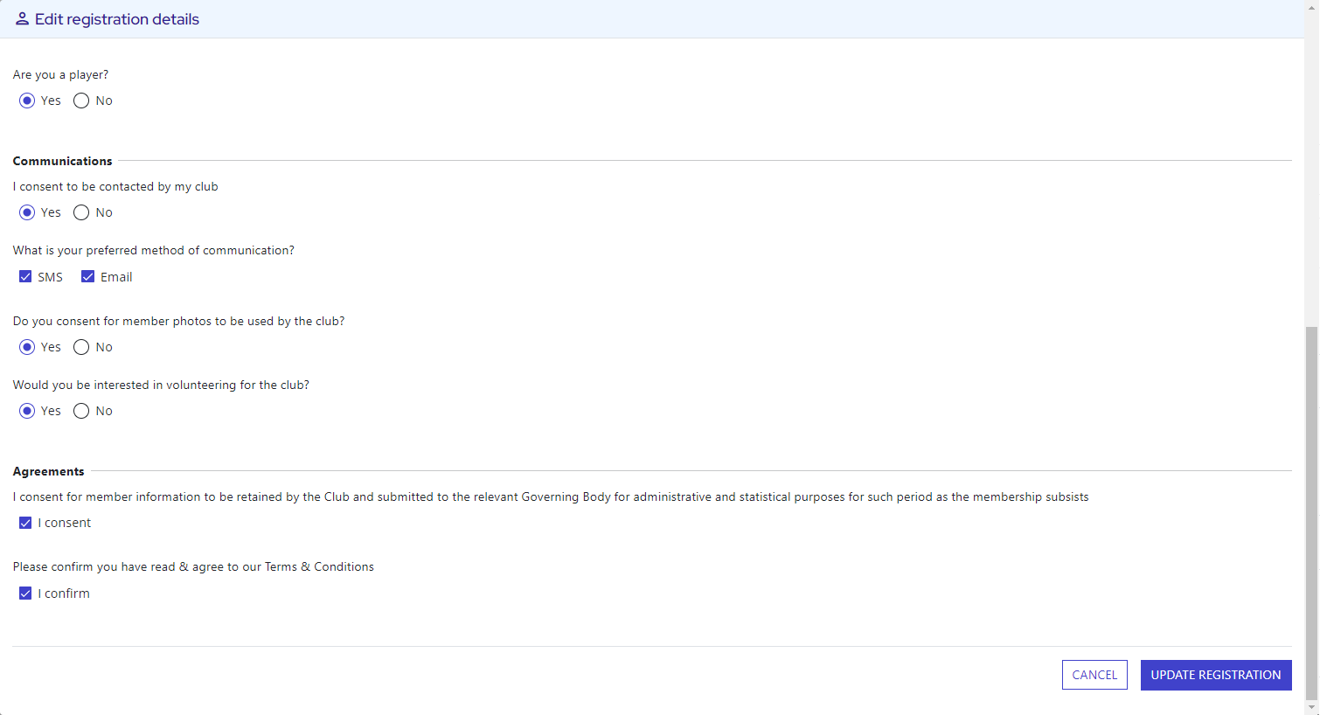
Task: Select "No" for member photo consent
Action: [80, 347]
